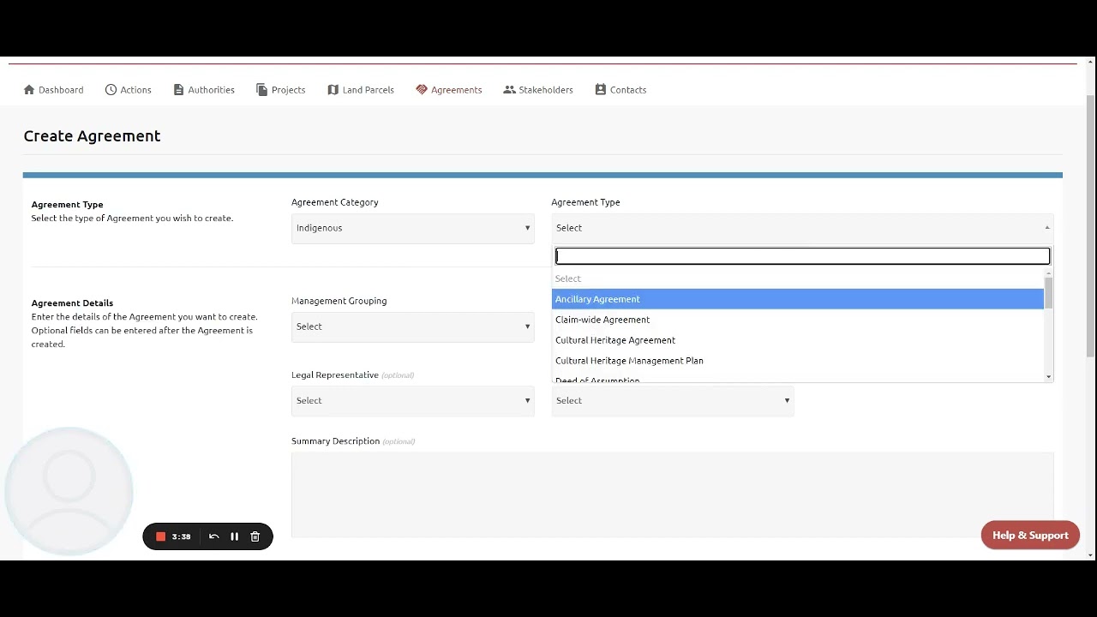Click the Agreement Type search field
Viewport: 1097px width, 617px height.
tap(802, 256)
